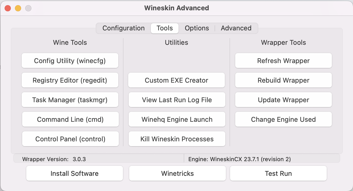Click Refresh Wrapper
353x191 pixels.
coord(284,61)
